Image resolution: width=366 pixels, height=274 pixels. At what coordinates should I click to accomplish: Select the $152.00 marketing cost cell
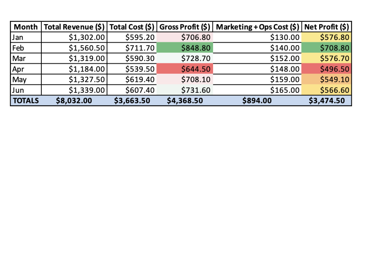point(257,58)
